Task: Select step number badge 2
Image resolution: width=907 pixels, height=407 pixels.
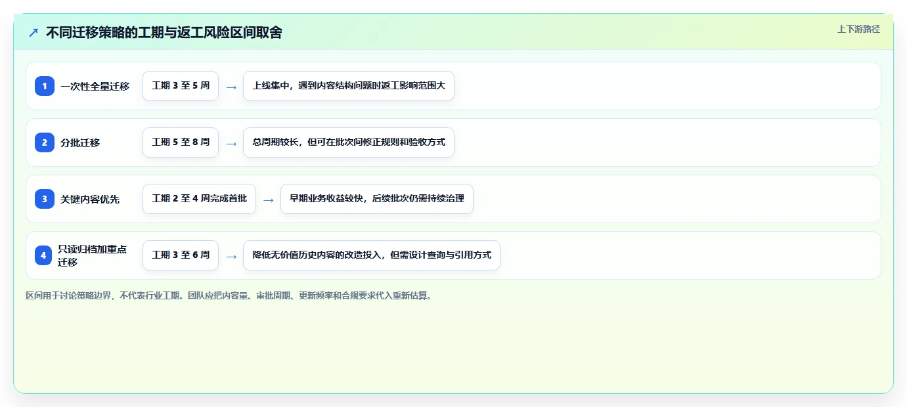Action: (x=45, y=142)
